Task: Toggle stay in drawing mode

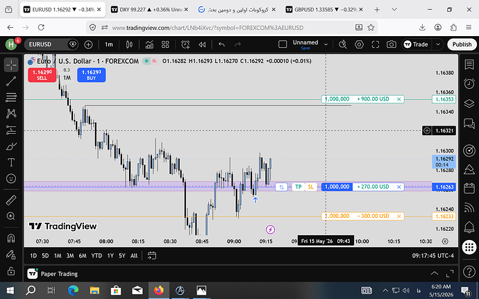Action: (11, 255)
